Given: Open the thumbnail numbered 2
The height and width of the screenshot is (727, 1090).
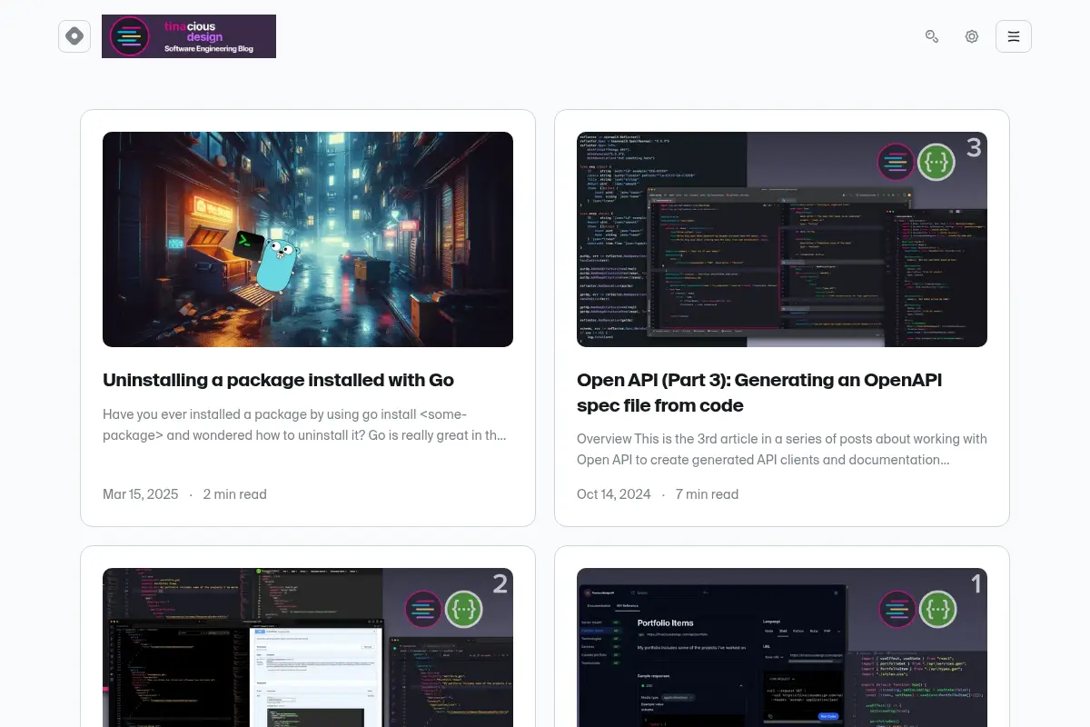Looking at the screenshot, I should (x=308, y=647).
